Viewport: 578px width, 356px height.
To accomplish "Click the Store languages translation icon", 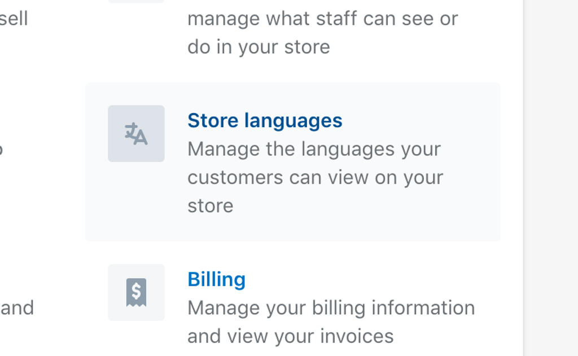I will pyautogui.click(x=136, y=133).
